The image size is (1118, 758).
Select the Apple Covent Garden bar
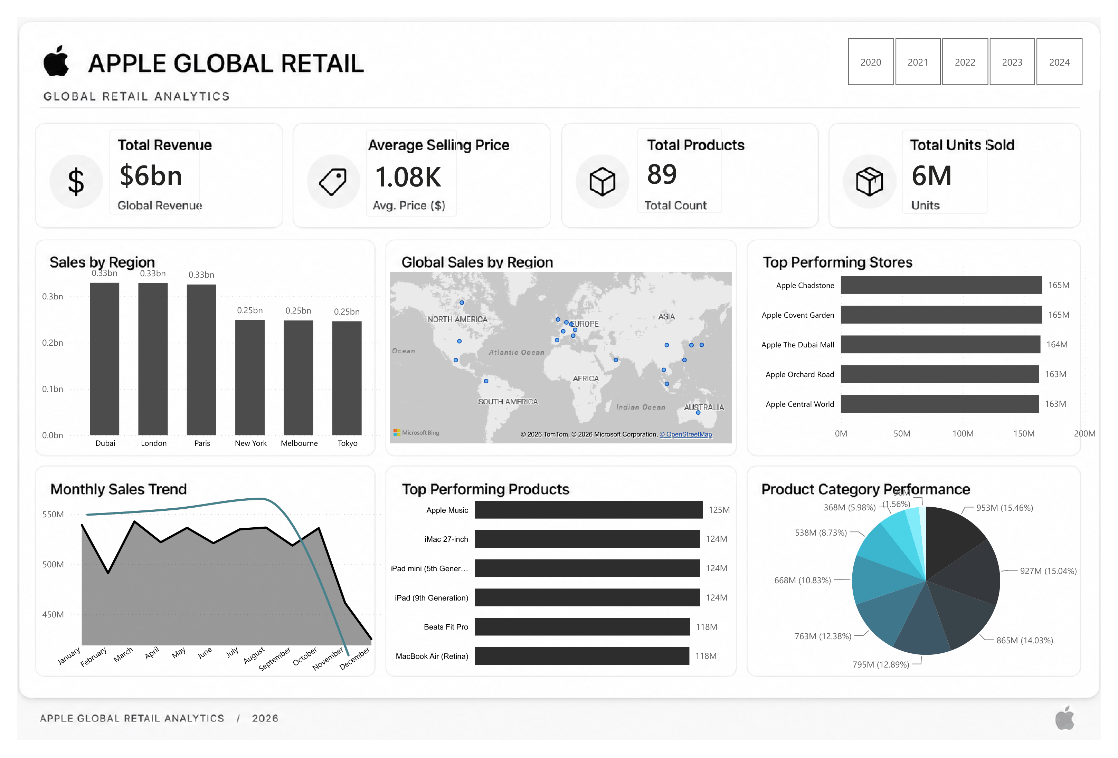(x=941, y=315)
